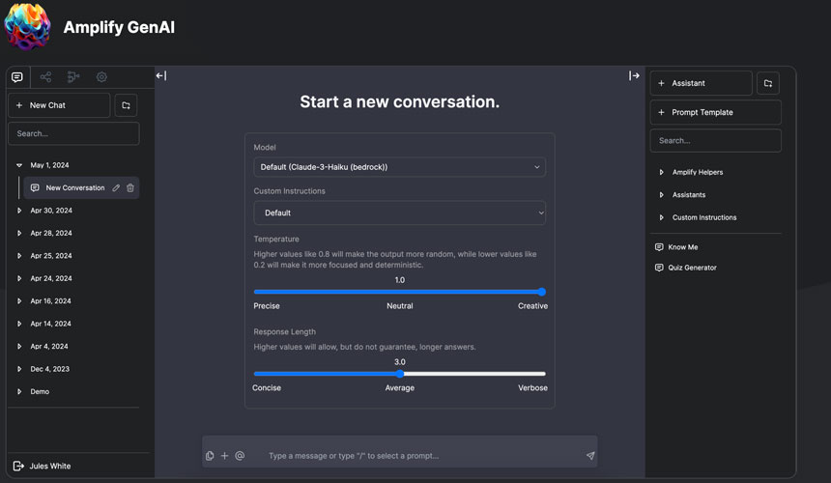
Task: Click the Amplify GenAI logo
Action: pyautogui.click(x=28, y=26)
